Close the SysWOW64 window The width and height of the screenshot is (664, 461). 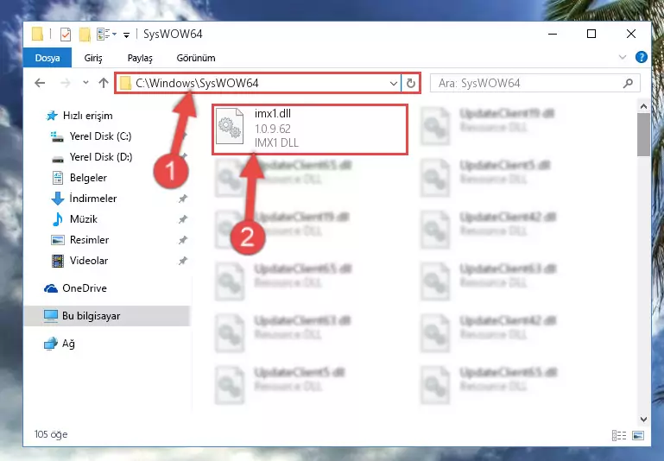click(631, 34)
